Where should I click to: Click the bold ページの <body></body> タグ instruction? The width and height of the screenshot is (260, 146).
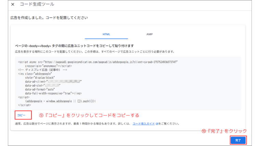[74, 46]
